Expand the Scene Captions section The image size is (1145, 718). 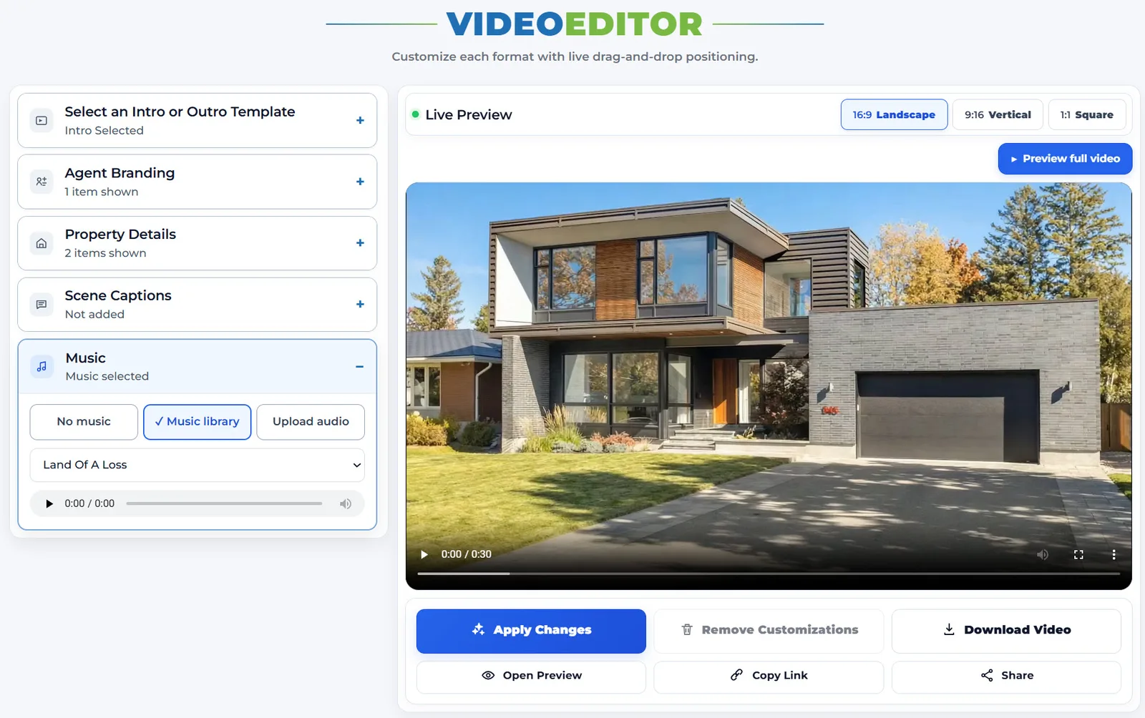click(360, 305)
